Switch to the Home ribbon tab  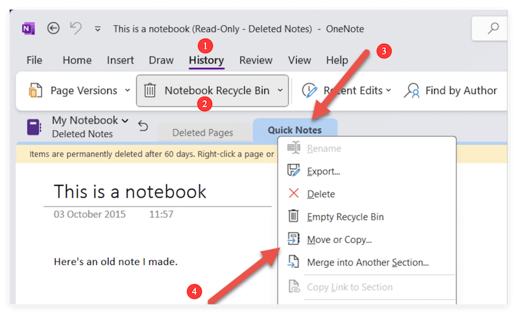(x=77, y=60)
